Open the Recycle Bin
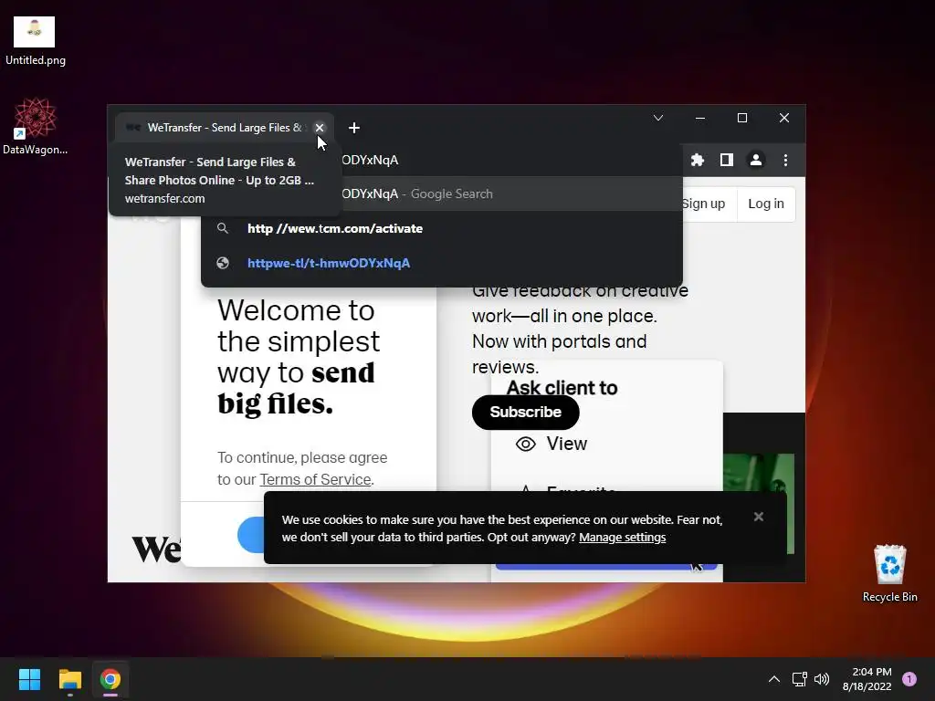Image resolution: width=935 pixels, height=701 pixels. tap(889, 573)
